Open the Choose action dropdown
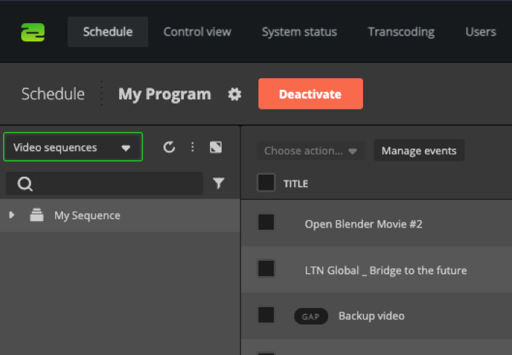Viewport: 512px width, 355px height. click(x=310, y=151)
